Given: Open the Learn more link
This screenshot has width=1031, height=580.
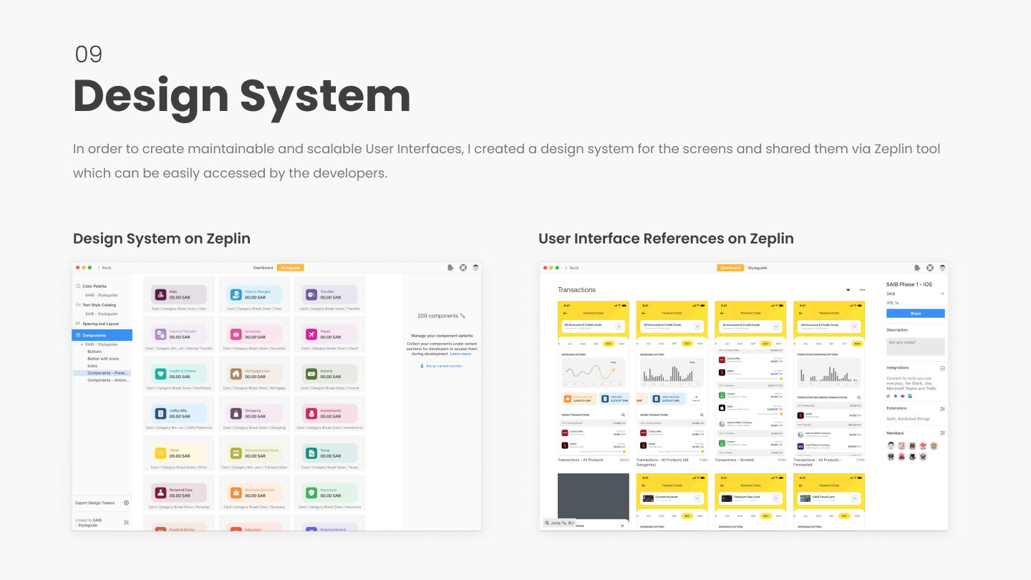Looking at the screenshot, I should [460, 354].
